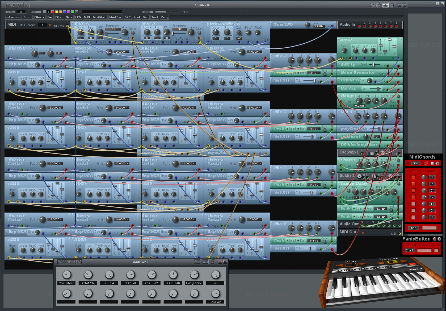Click the M routing button
The image size is (446, 311).
77,12
